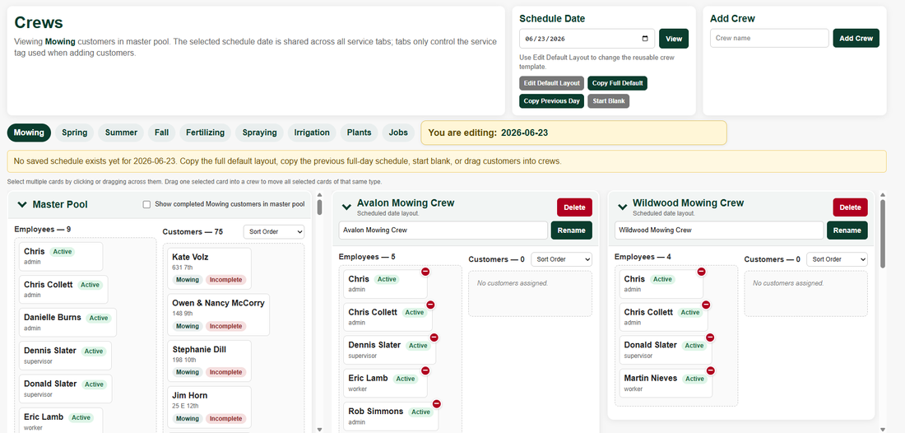This screenshot has height=433, width=905.
Task: Collapse the Master Pool panel
Action: pos(22,204)
